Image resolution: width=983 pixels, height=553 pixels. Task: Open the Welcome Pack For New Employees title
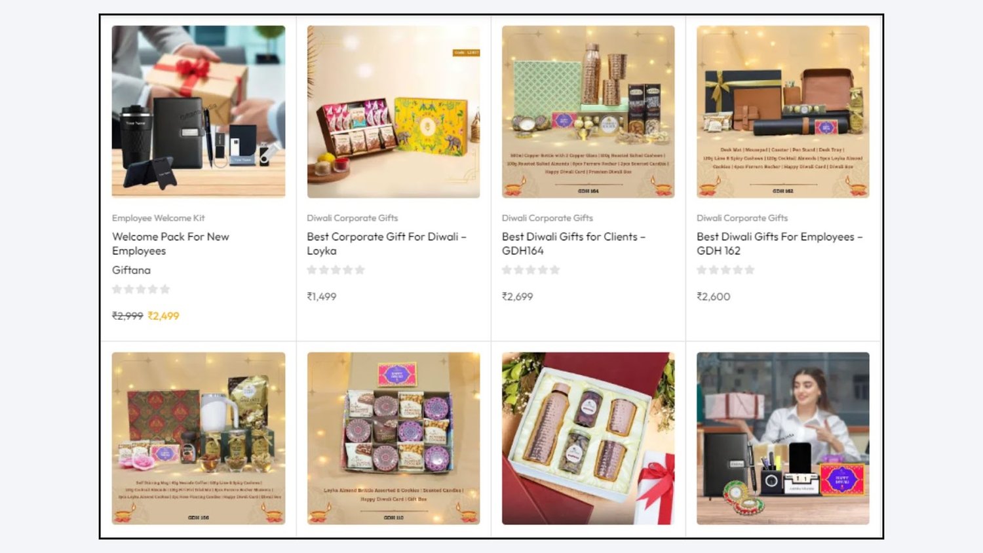[170, 244]
